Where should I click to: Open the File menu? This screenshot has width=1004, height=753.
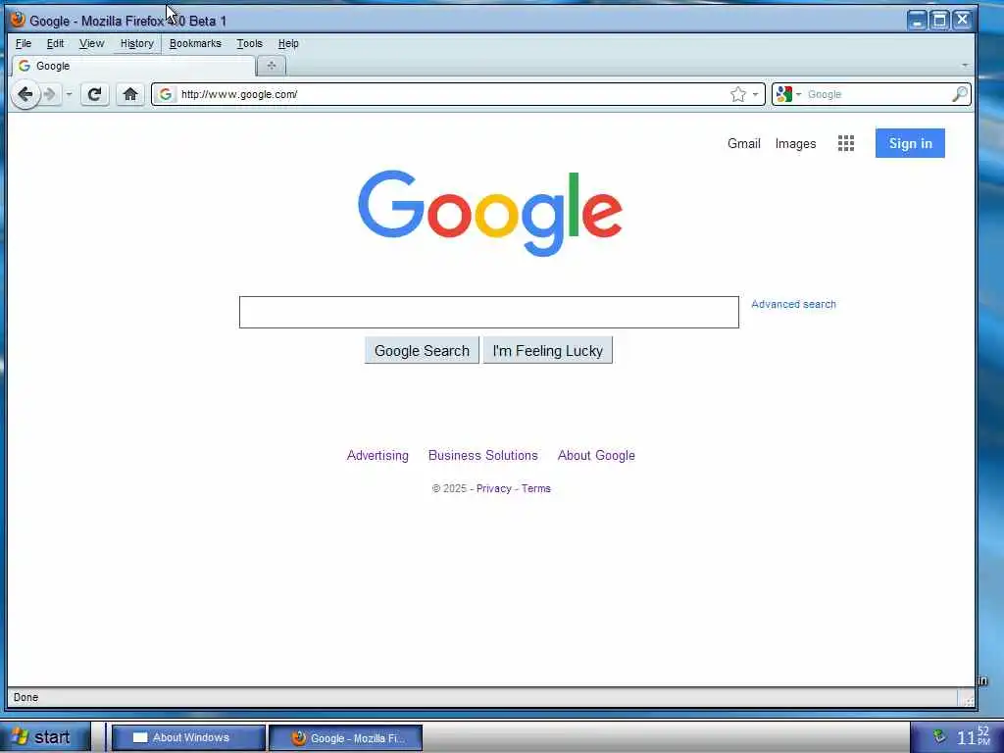[24, 43]
